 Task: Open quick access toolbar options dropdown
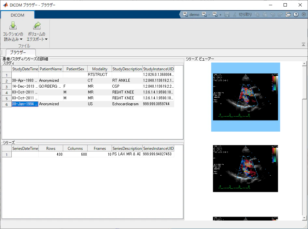click(x=304, y=15)
